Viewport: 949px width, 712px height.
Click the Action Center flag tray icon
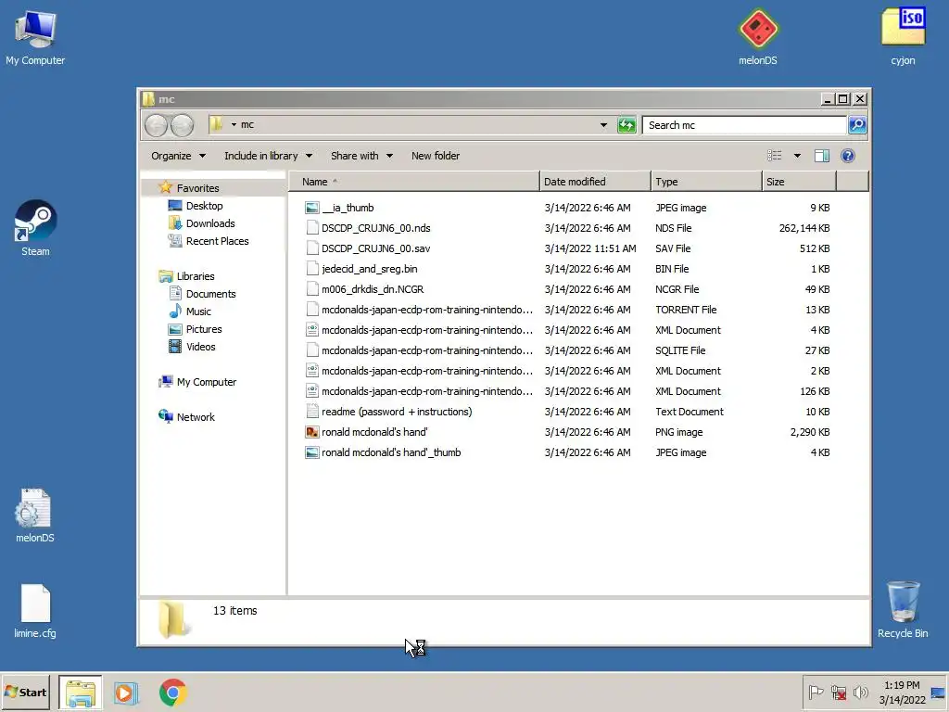816,692
